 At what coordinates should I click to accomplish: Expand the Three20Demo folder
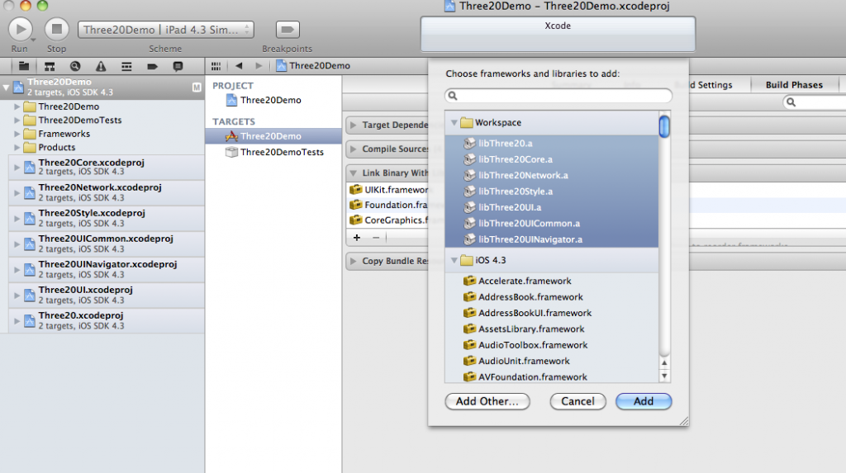(17, 106)
